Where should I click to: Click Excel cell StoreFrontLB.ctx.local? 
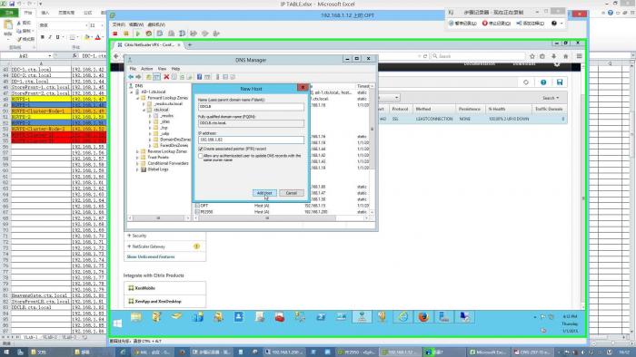41,301
